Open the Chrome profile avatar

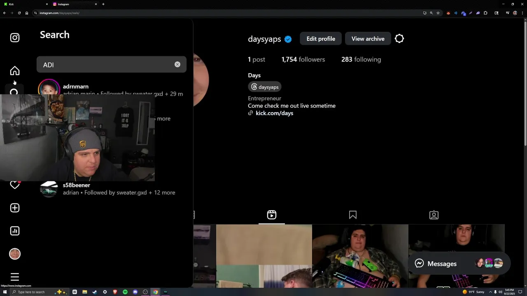coord(515,13)
